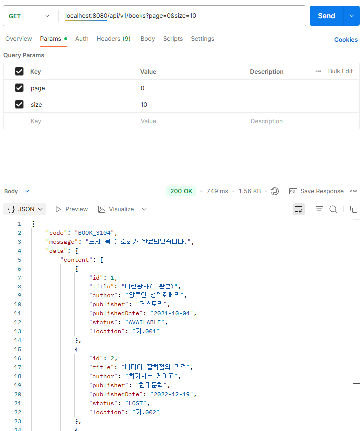Open the JSON format dropdown

coord(25,209)
